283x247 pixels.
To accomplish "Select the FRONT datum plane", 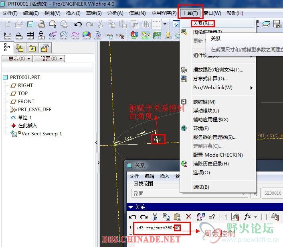I will click(26, 102).
